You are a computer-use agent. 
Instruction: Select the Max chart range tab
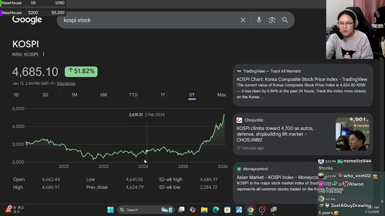(222, 95)
